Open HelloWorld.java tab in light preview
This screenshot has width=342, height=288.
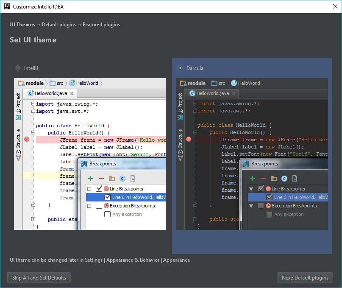(50, 93)
